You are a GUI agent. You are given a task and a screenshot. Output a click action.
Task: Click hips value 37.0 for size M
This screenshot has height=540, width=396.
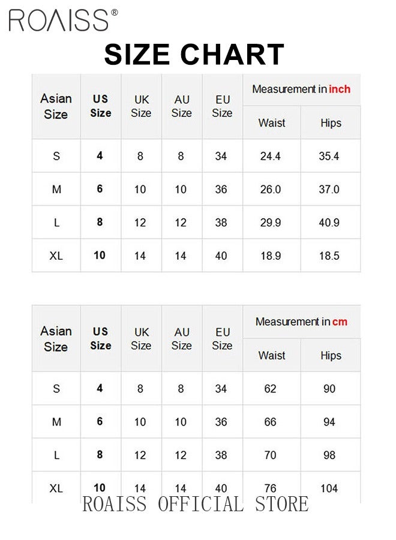point(329,190)
